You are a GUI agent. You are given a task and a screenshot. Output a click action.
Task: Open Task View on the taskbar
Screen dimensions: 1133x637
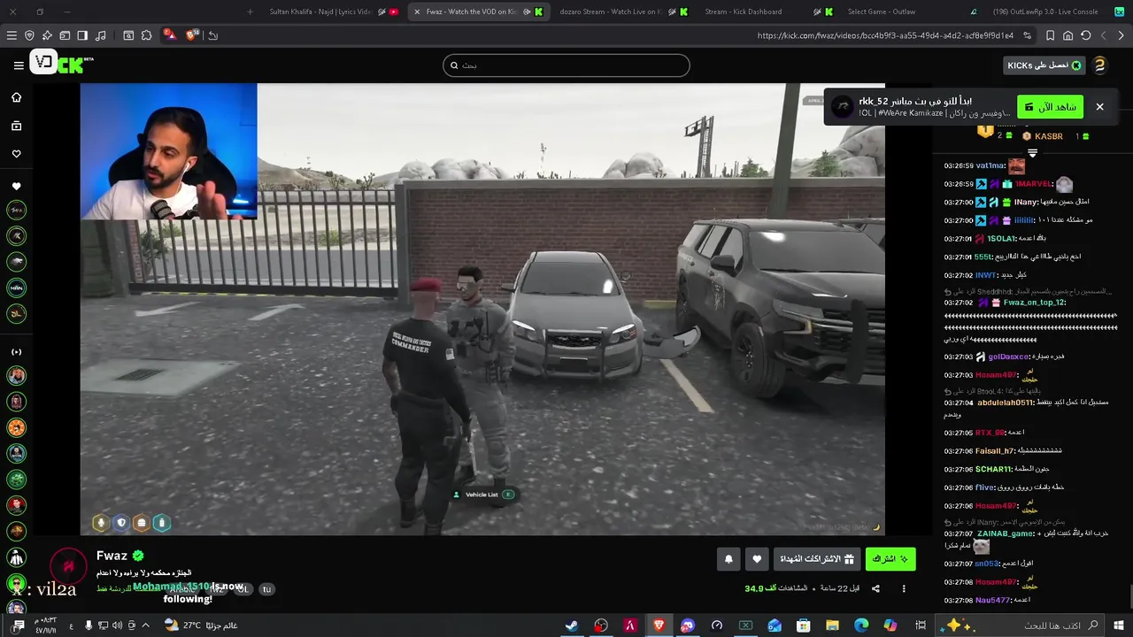(x=921, y=625)
